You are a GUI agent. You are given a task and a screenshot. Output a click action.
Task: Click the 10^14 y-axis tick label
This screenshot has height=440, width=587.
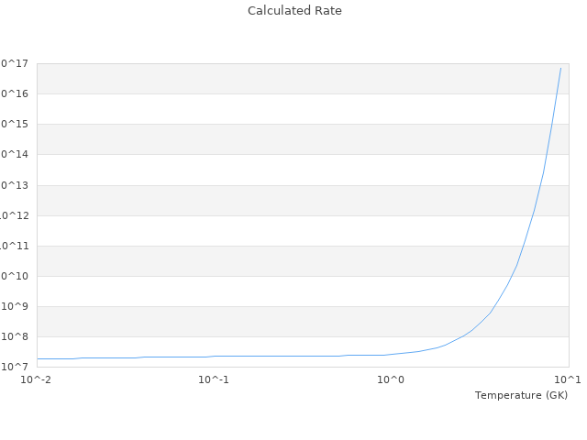coord(15,154)
